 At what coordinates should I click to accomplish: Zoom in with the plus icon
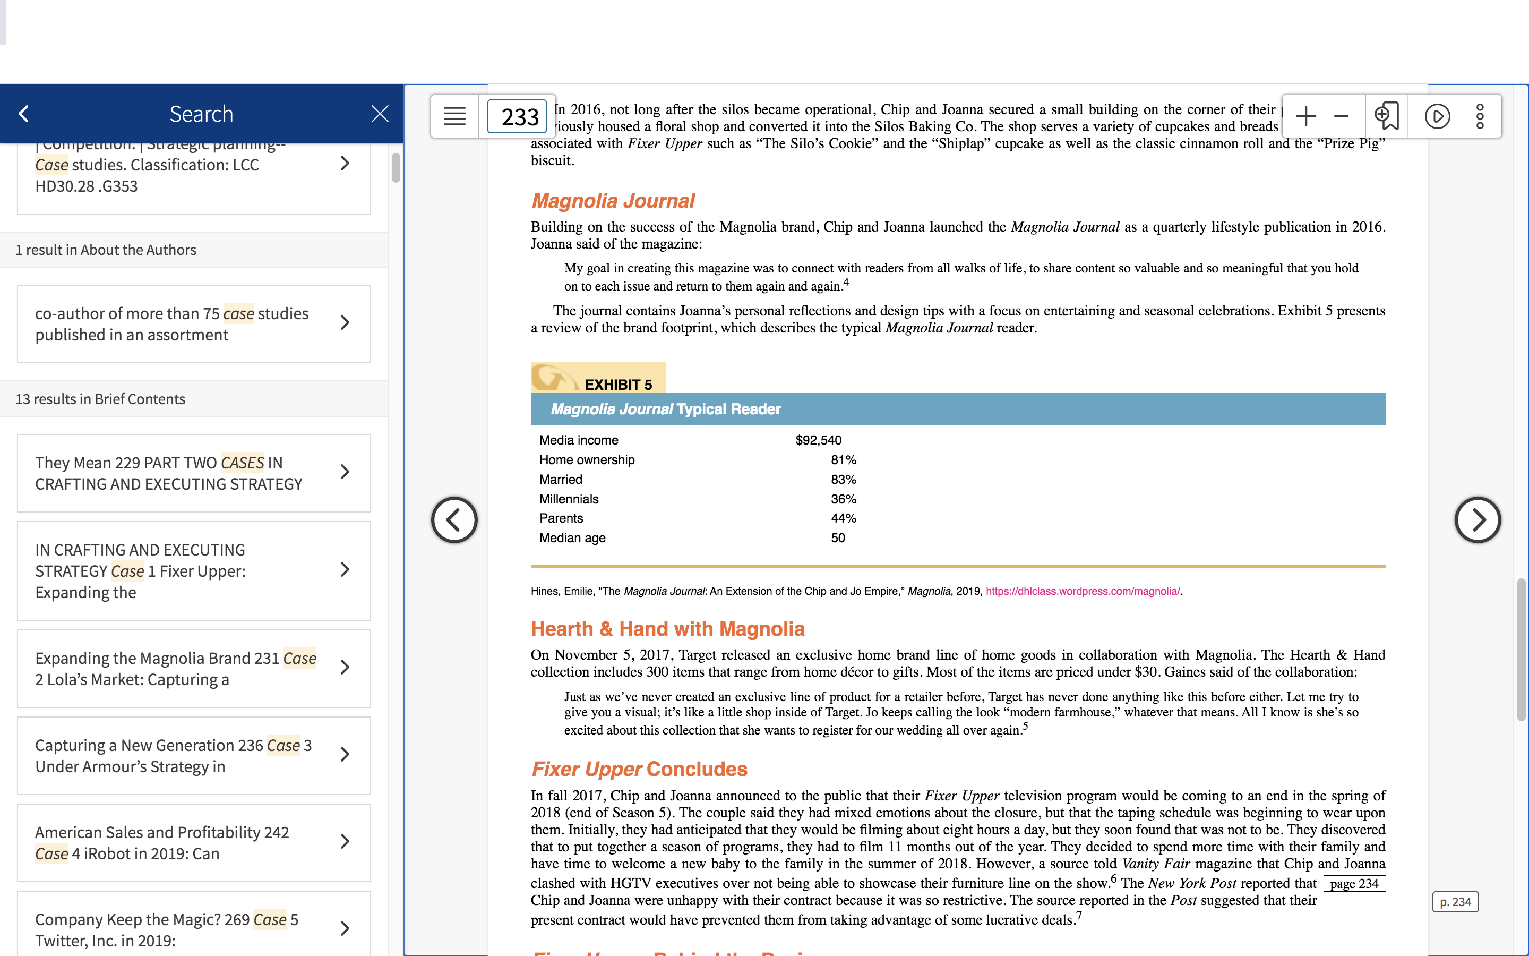click(x=1305, y=116)
